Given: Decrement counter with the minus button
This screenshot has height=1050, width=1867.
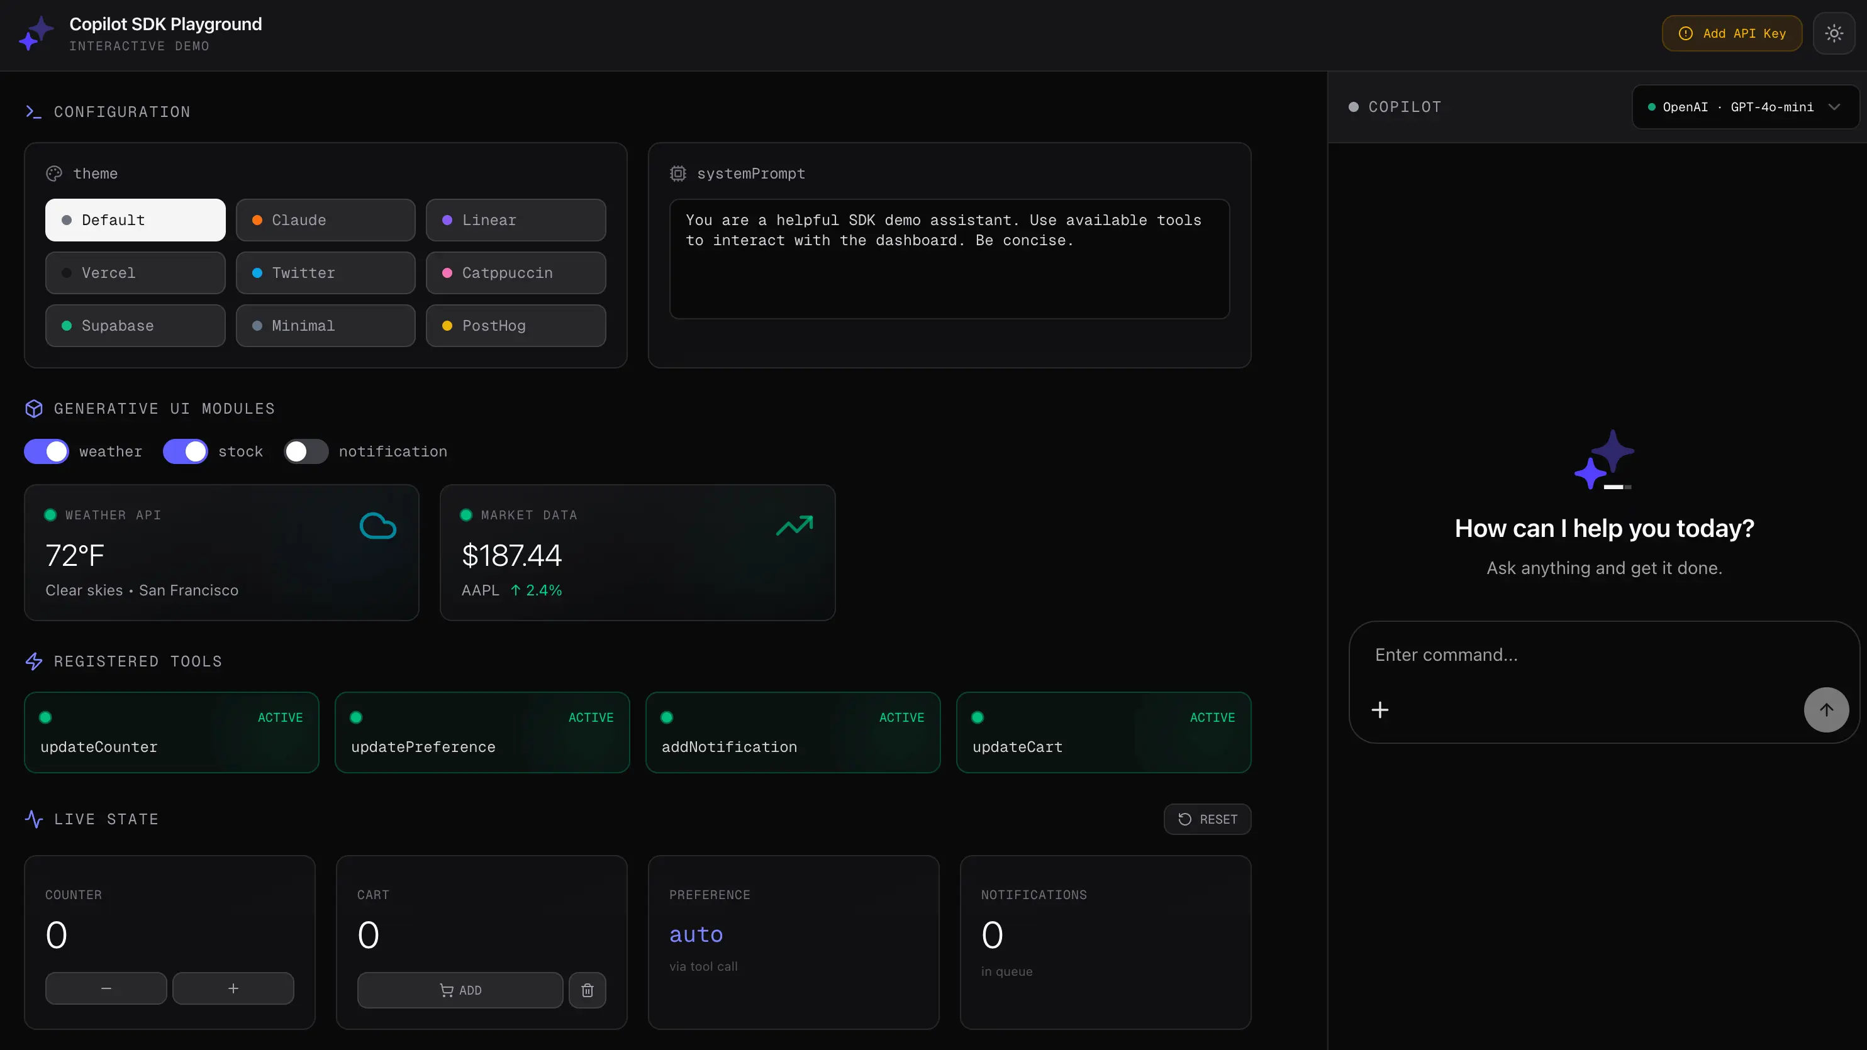Looking at the screenshot, I should coord(106,988).
